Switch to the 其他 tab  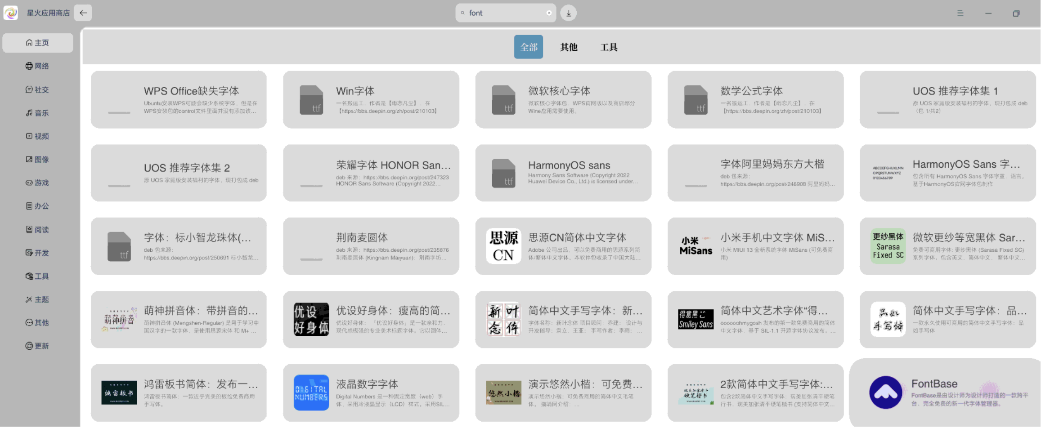coord(569,47)
